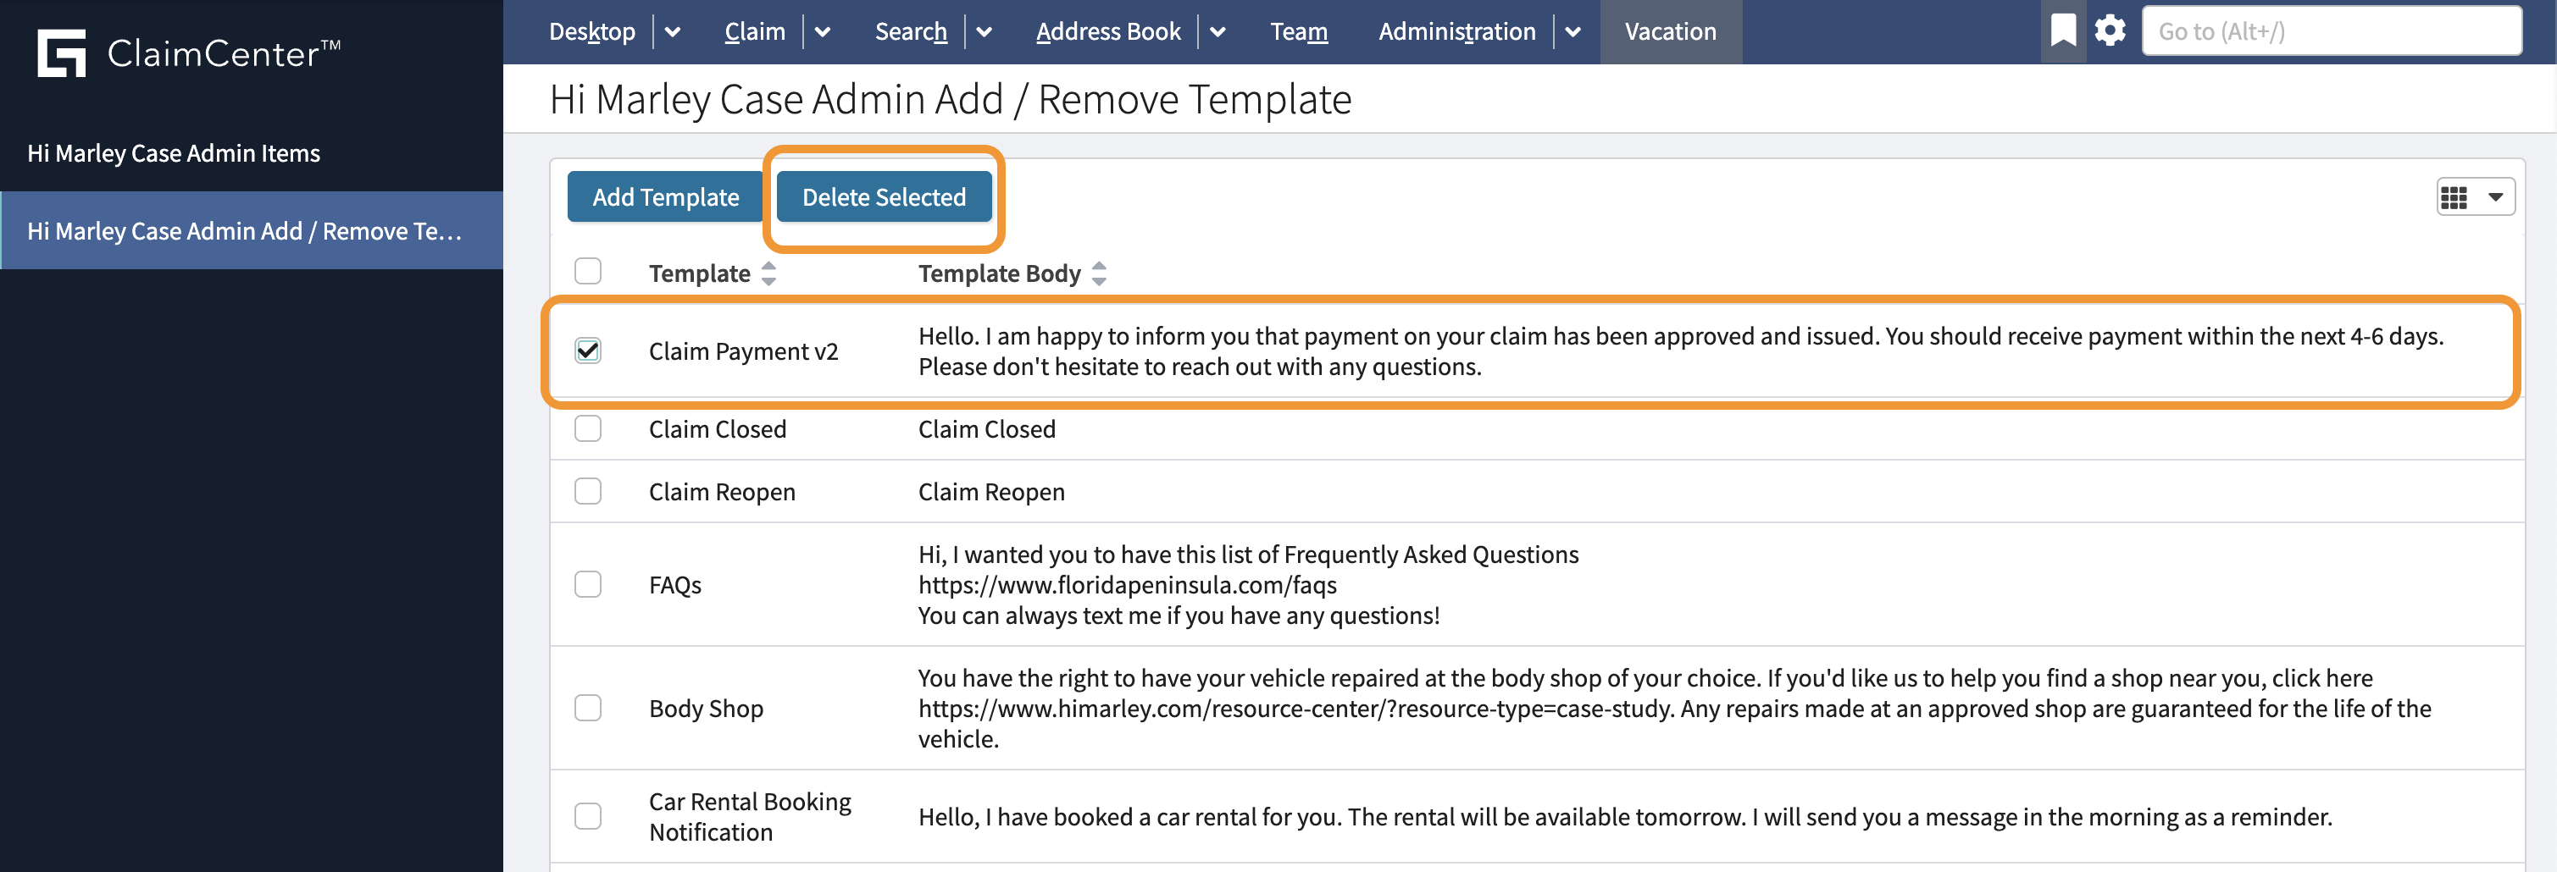Click the Add Template button
The image size is (2557, 872).
tap(665, 197)
